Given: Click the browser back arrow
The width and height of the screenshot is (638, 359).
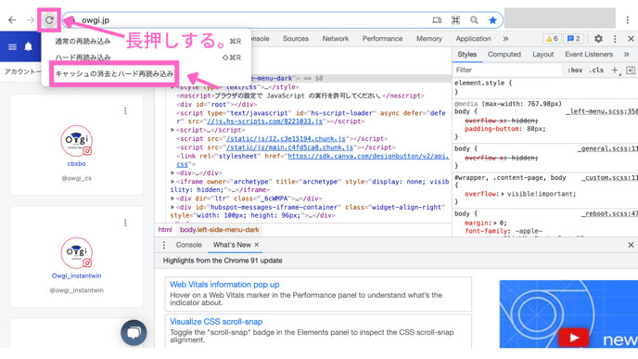Looking at the screenshot, I should [12, 20].
